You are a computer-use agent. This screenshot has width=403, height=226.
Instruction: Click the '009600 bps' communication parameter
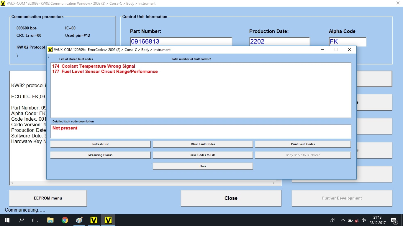click(x=27, y=28)
